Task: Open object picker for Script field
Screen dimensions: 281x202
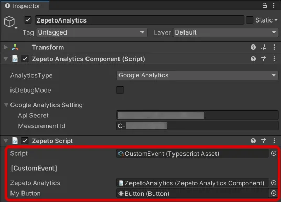Action: (274, 153)
